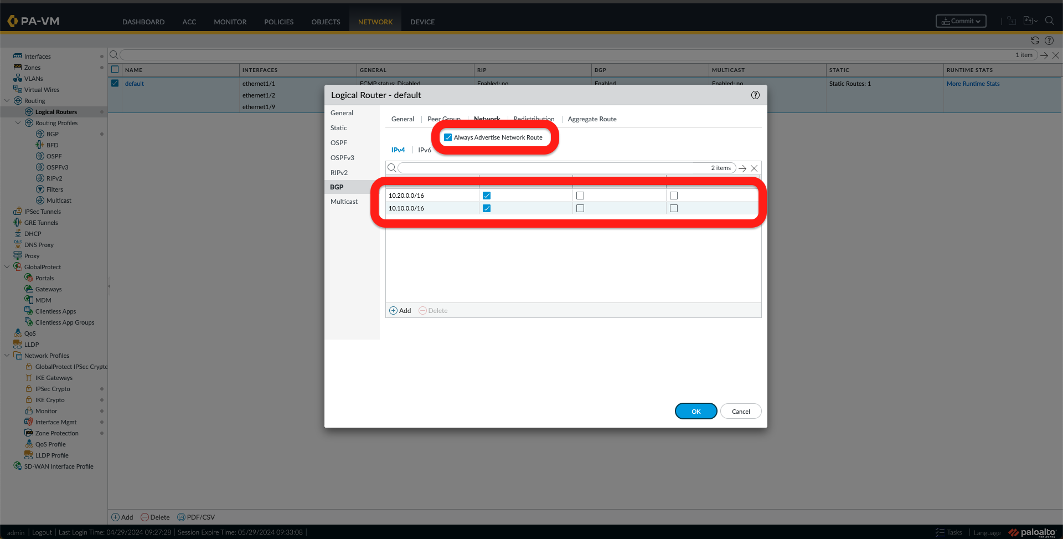The width and height of the screenshot is (1063, 539).
Task: Disable Always Advertise Network Route checkbox
Action: click(448, 137)
